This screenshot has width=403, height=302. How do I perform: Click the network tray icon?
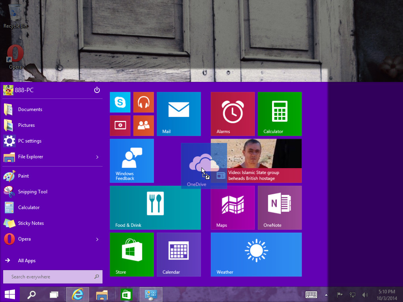[x=353, y=295]
